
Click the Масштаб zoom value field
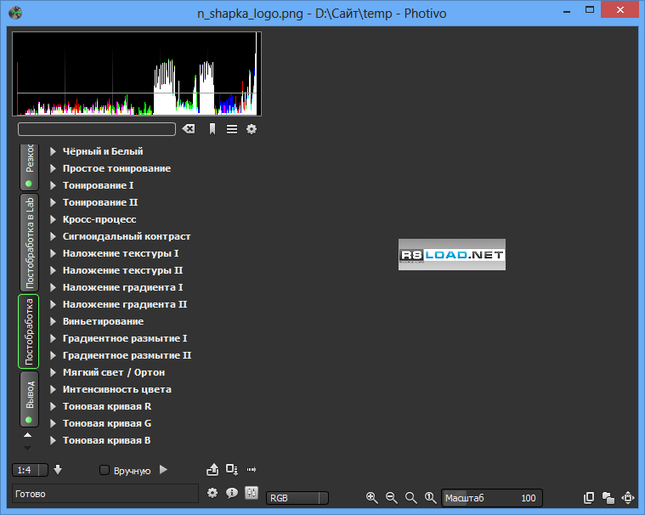point(492,498)
